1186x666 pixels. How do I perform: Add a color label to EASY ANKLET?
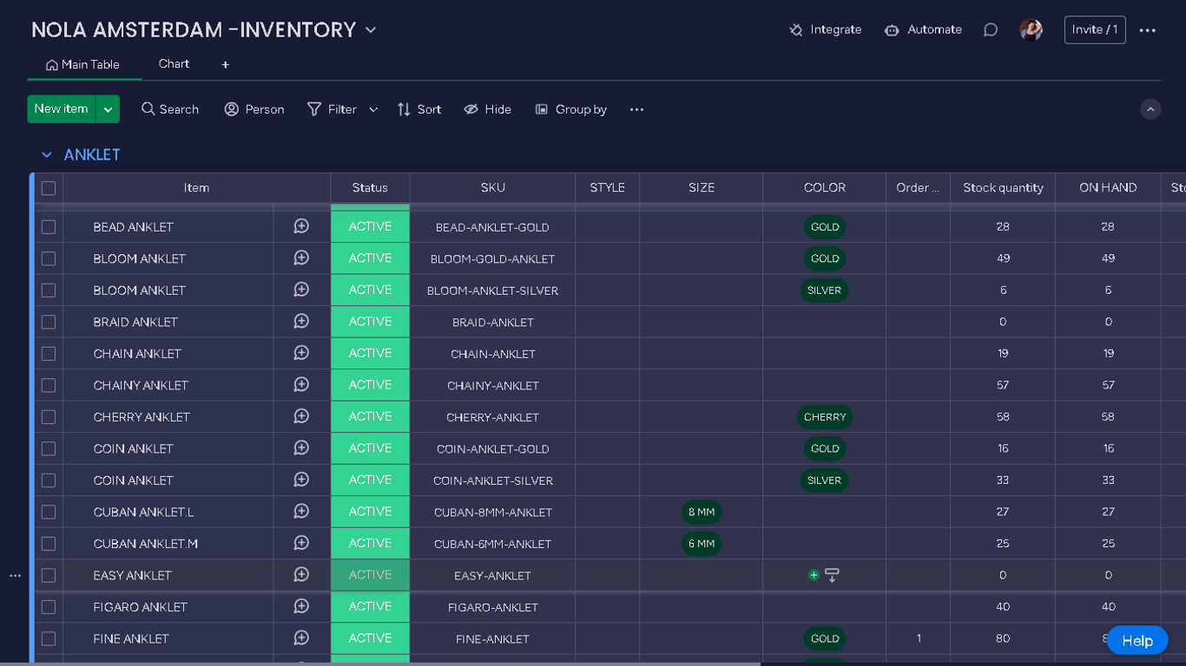point(814,575)
